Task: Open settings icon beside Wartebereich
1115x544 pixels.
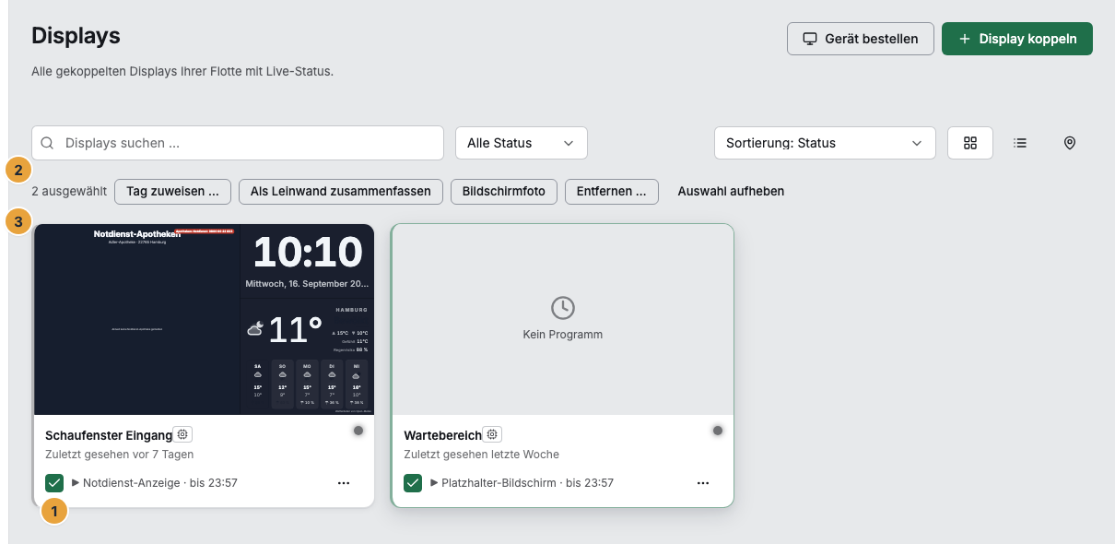Action: pyautogui.click(x=492, y=434)
